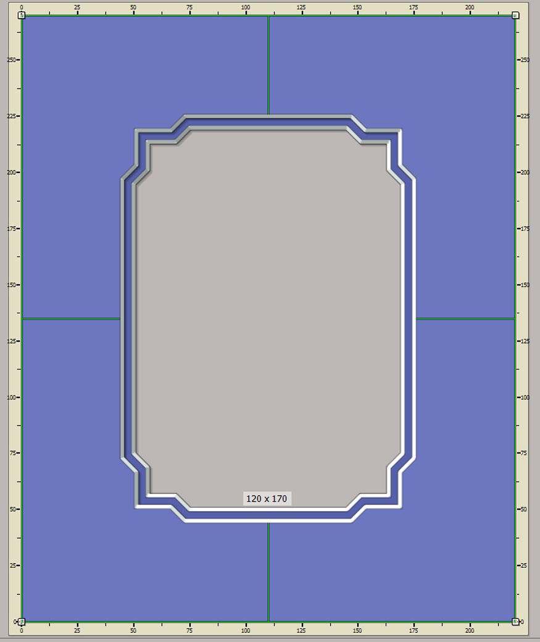Click the bottom-left corner handle of the mat
The width and height of the screenshot is (540, 642).
pyautogui.click(x=22, y=622)
